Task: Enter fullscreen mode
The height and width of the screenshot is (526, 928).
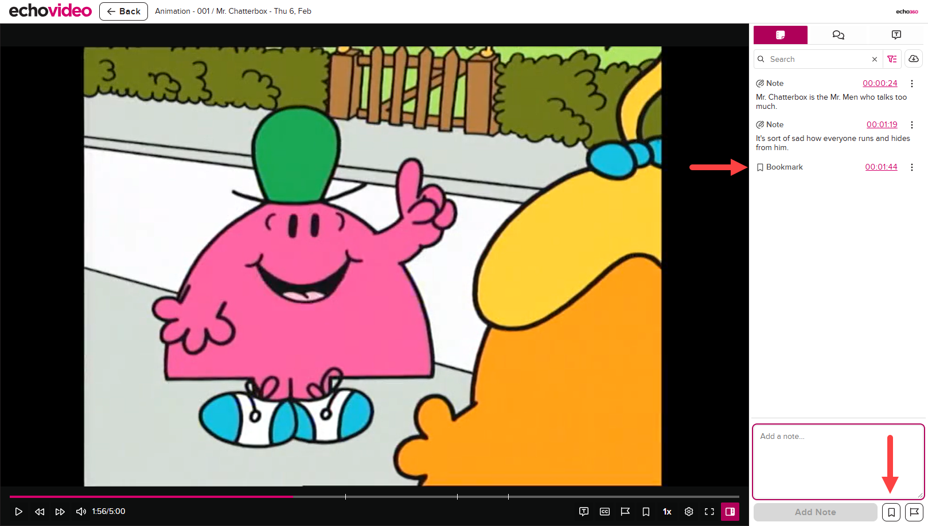Action: click(709, 512)
